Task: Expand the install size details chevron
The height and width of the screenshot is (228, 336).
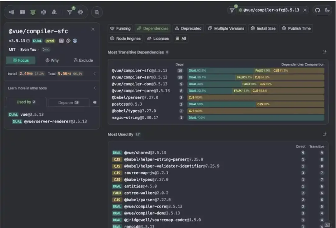Action: 95,74
